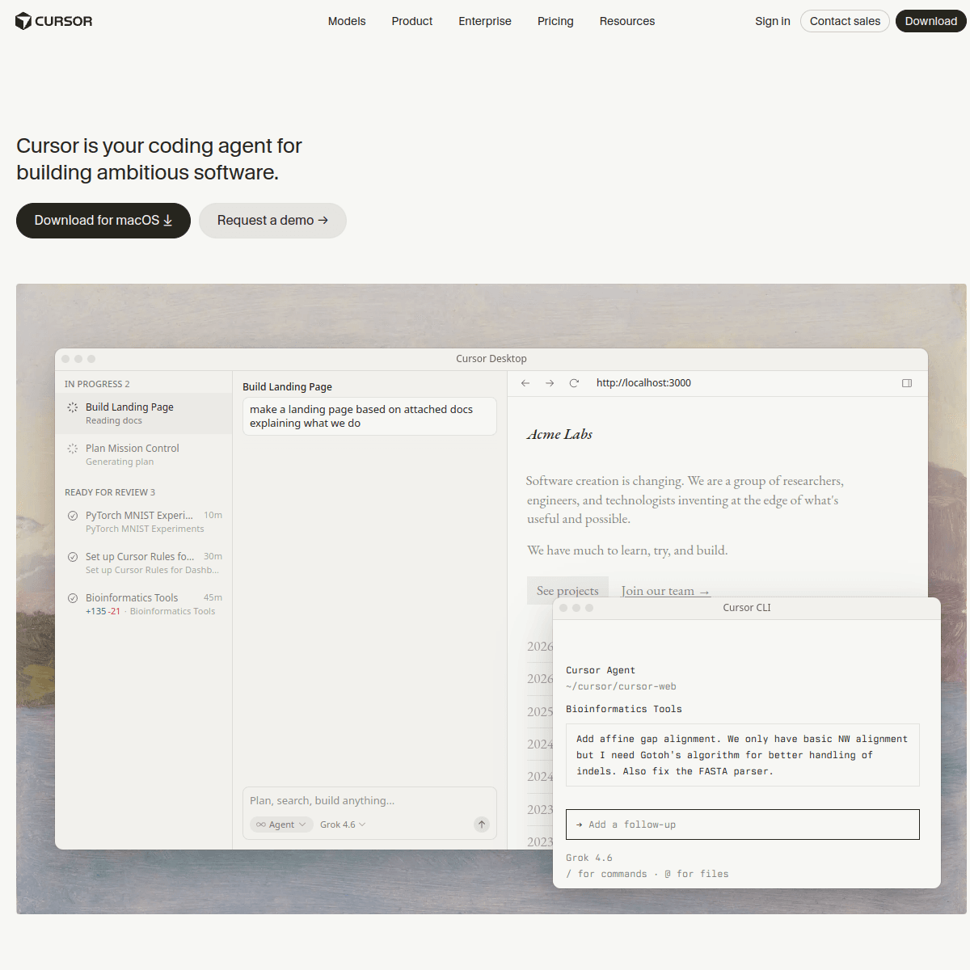This screenshot has height=970, width=970.
Task: Click the Bioinformatics Tools heading in the CLI
Action: click(x=624, y=709)
